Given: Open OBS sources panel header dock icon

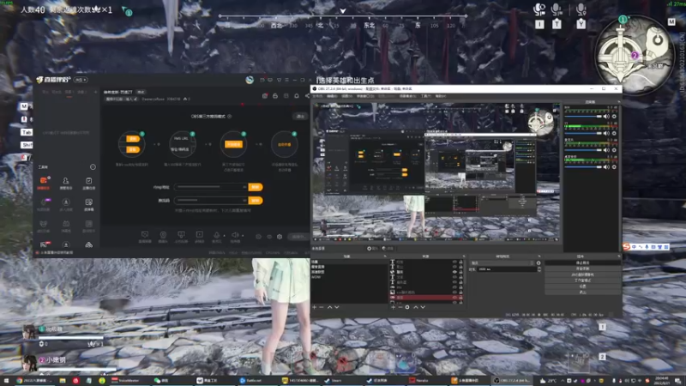Looking at the screenshot, I should tap(464, 256).
